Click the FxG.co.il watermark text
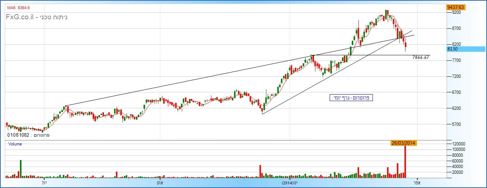487x188 pixels. (x=36, y=17)
